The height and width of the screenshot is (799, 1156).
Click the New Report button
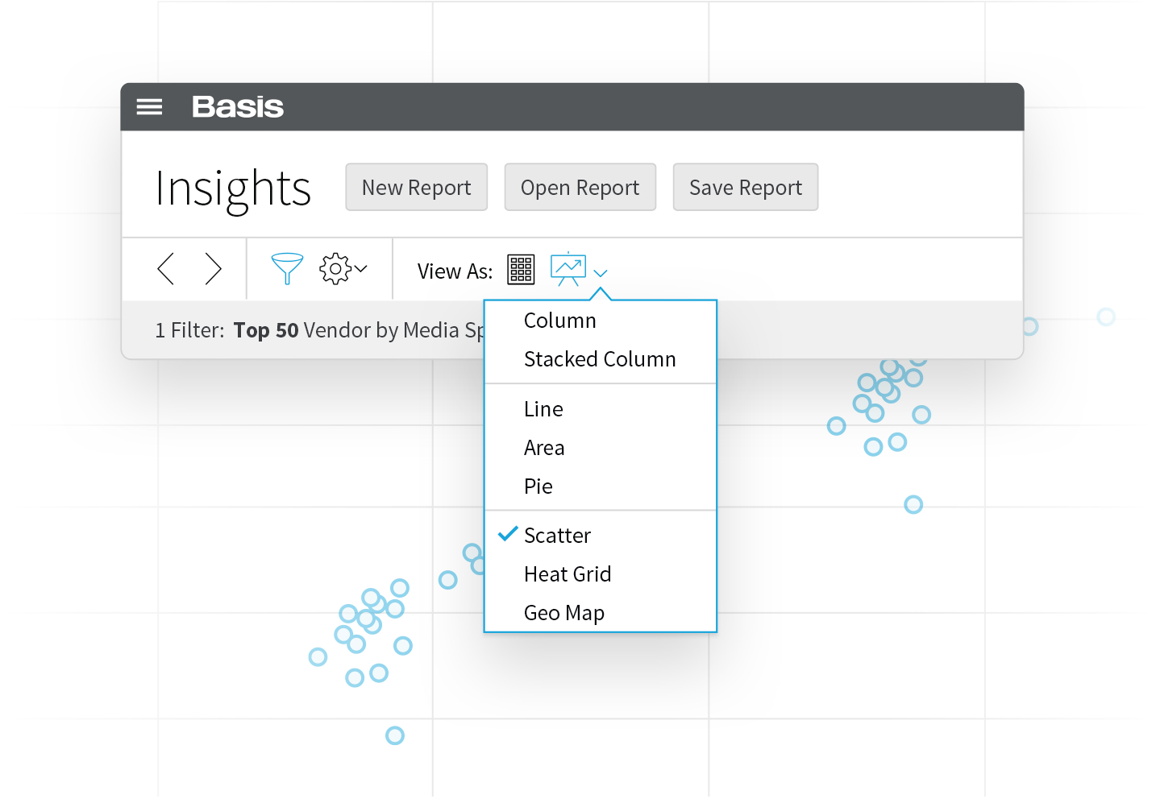(x=417, y=187)
